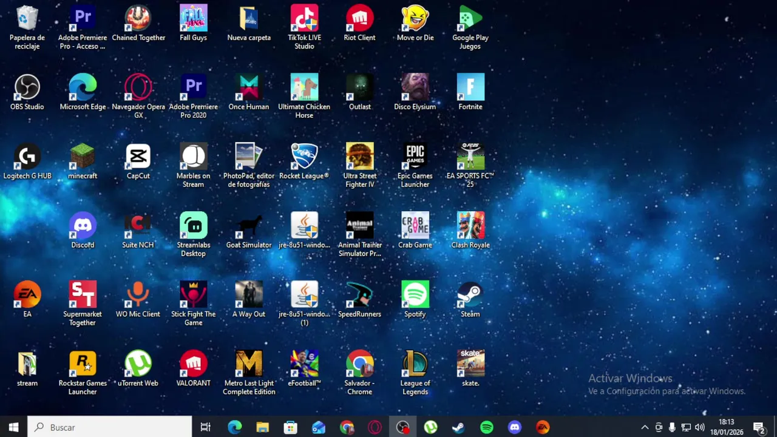Viewport: 777px width, 437px height.
Task: Select Ultra Street Fighter IV icon
Action: (359, 166)
